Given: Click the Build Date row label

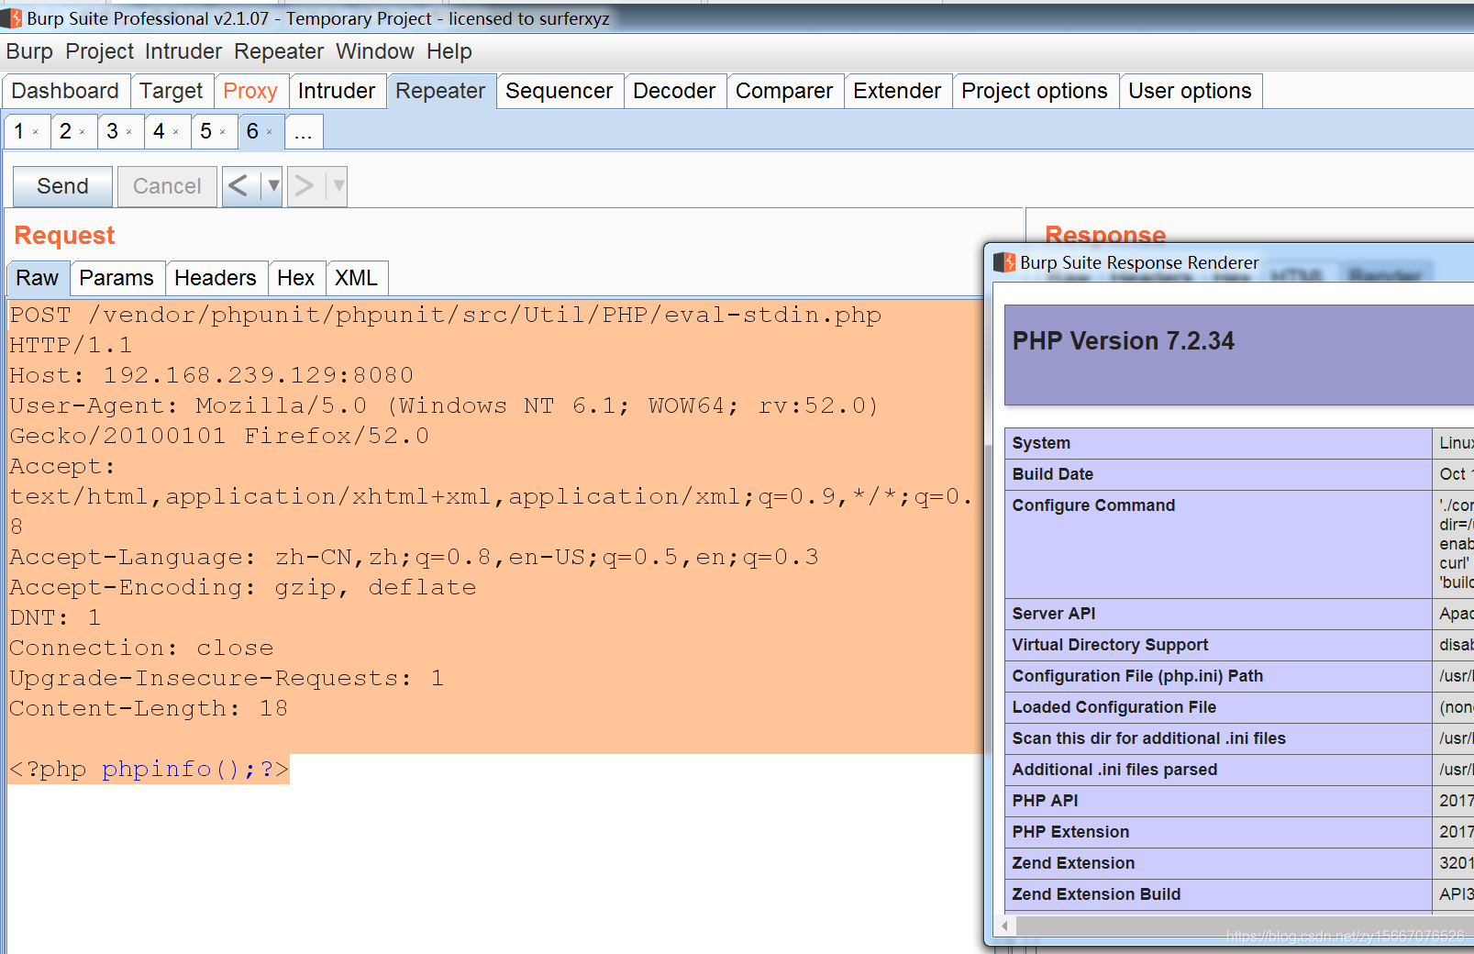Looking at the screenshot, I should [1053, 474].
